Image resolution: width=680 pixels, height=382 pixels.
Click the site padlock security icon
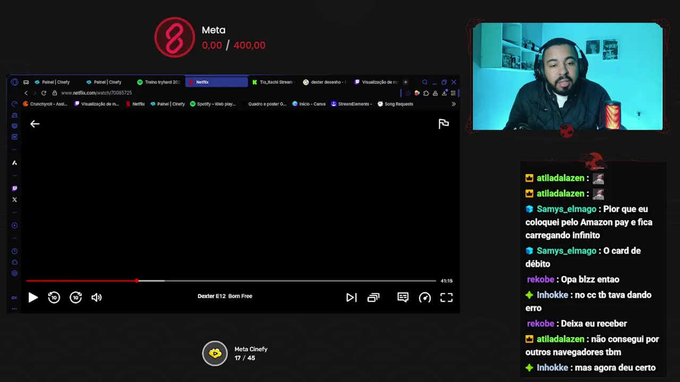pyautogui.click(x=55, y=93)
